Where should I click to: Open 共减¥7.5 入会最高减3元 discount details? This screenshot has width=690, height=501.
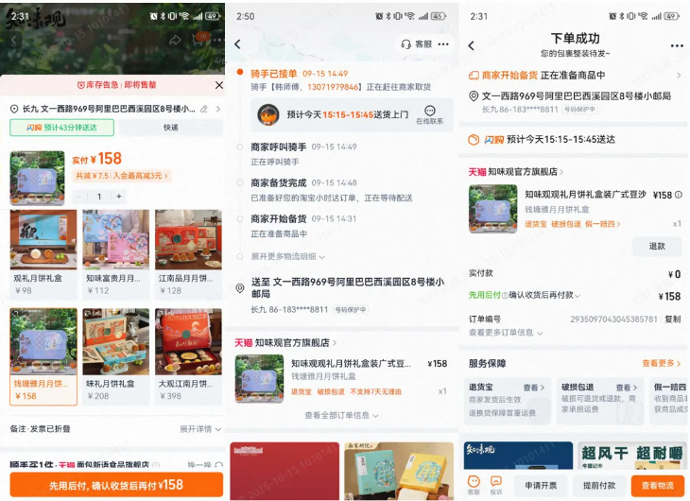tap(121, 176)
